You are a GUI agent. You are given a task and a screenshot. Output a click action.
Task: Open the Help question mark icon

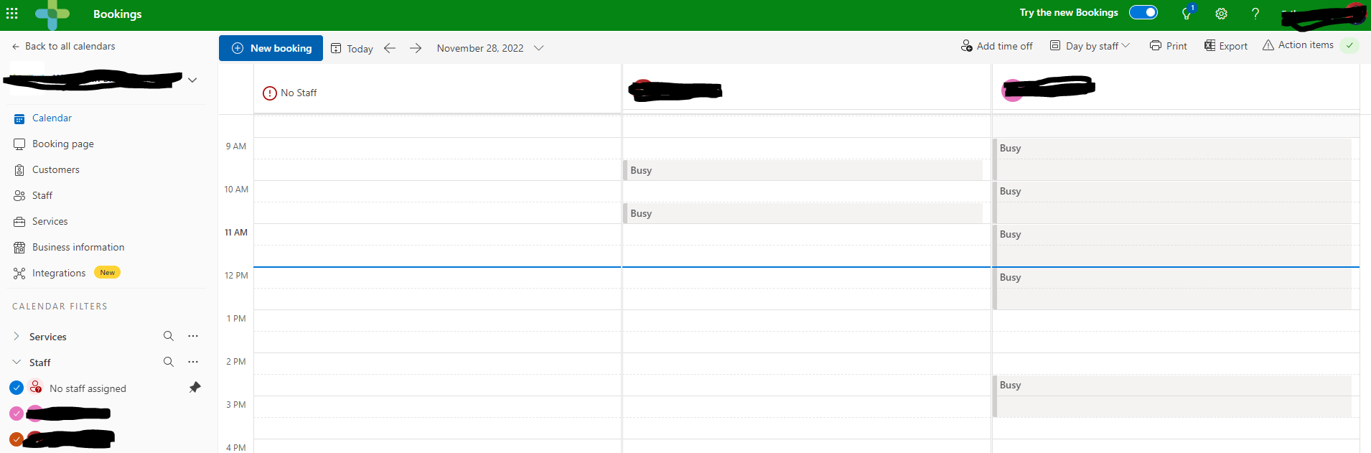[x=1255, y=14]
